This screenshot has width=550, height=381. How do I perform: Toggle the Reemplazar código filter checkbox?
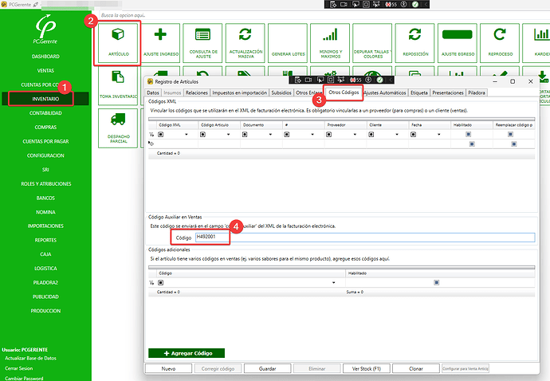coord(513,135)
